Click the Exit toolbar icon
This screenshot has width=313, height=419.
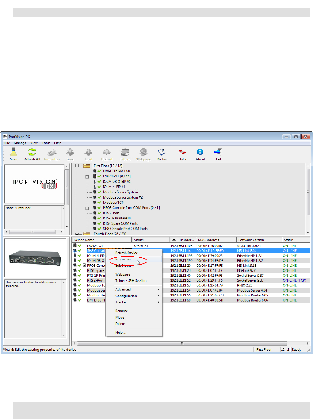click(x=219, y=154)
